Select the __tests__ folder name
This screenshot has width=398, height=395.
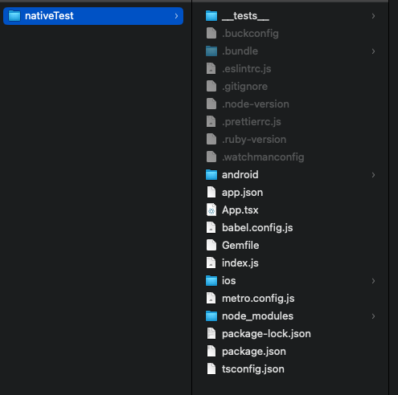coord(245,16)
